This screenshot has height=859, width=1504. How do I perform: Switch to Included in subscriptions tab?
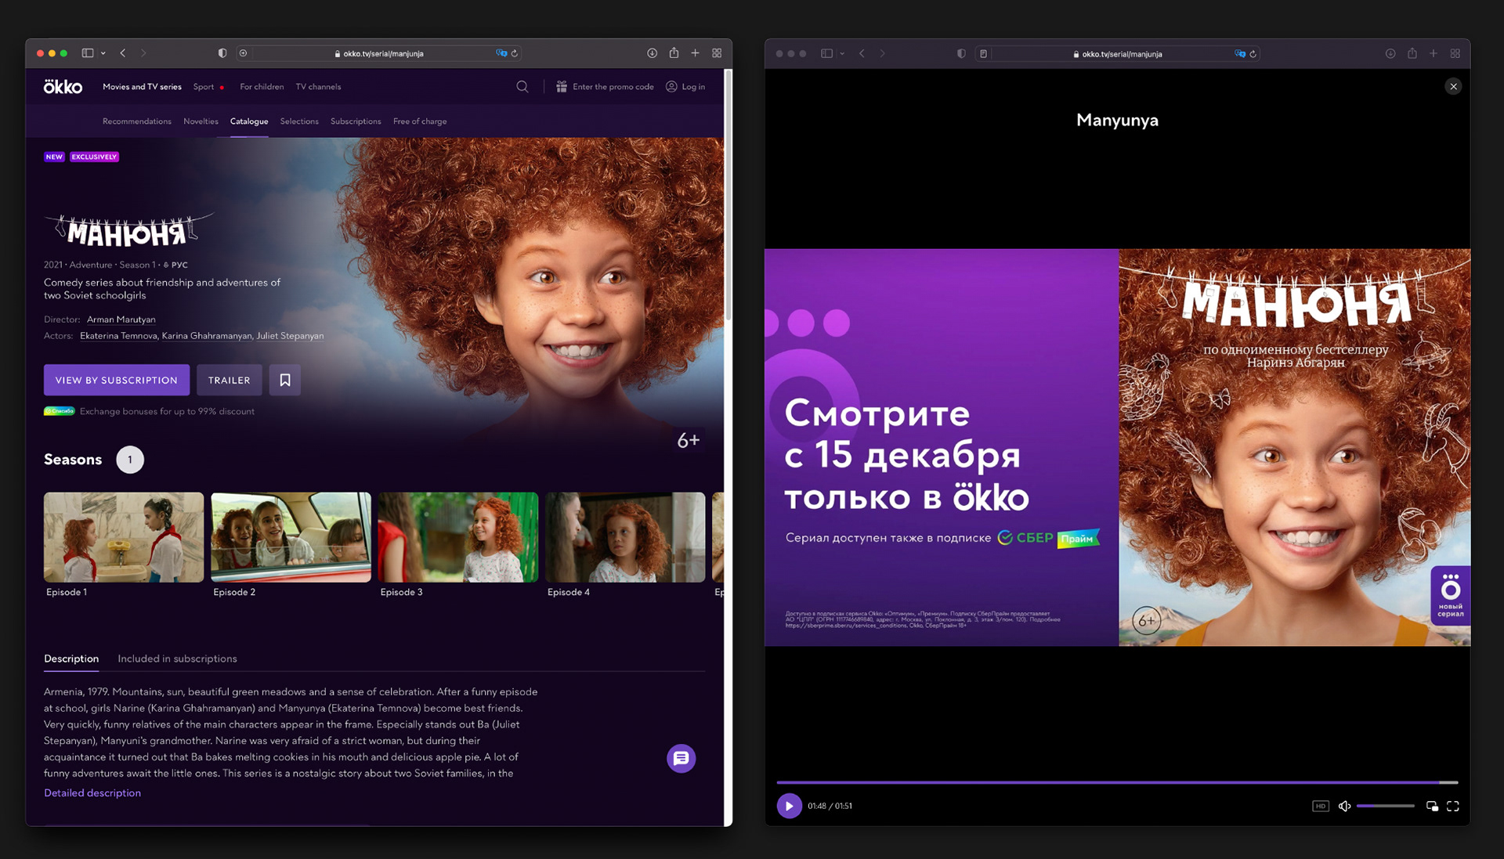(x=177, y=659)
